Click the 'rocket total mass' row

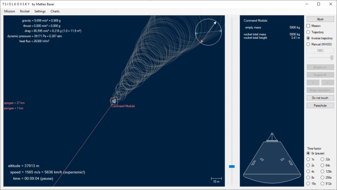(272, 34)
